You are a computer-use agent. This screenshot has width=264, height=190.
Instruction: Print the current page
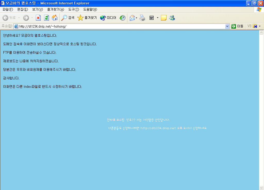click(x=142, y=18)
